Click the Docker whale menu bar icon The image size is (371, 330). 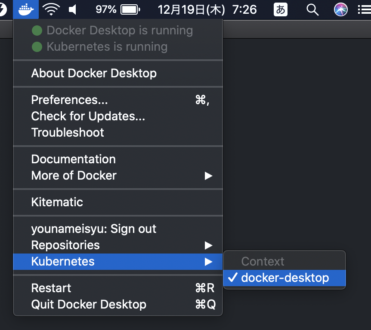[x=26, y=9]
